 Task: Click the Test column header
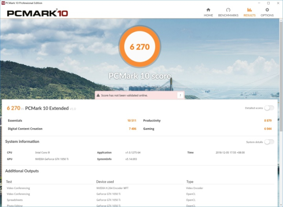pyautogui.click(x=9, y=182)
